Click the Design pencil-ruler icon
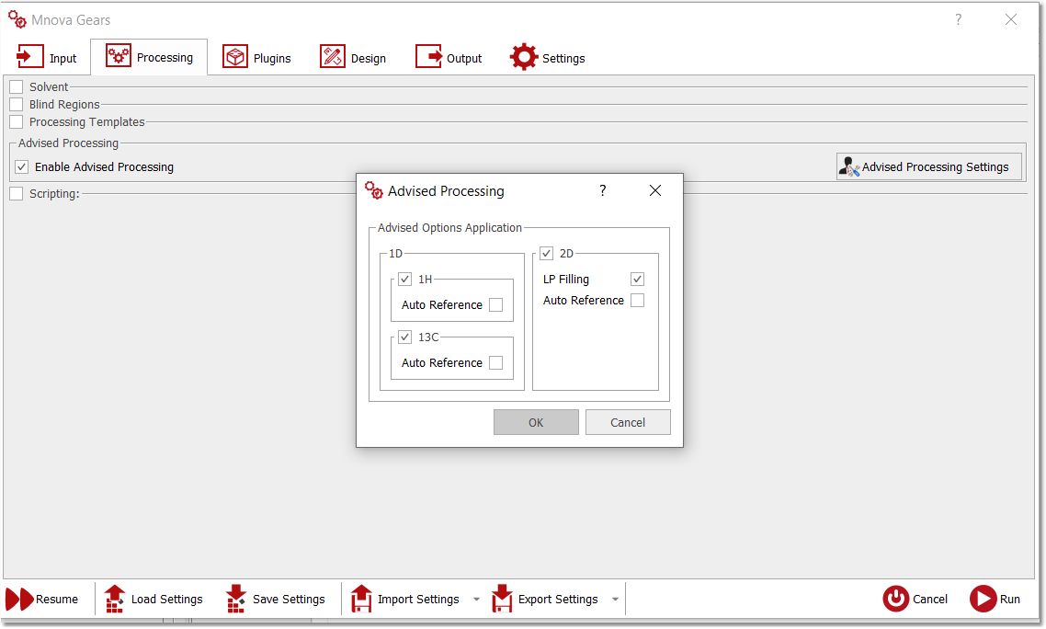 (x=332, y=57)
